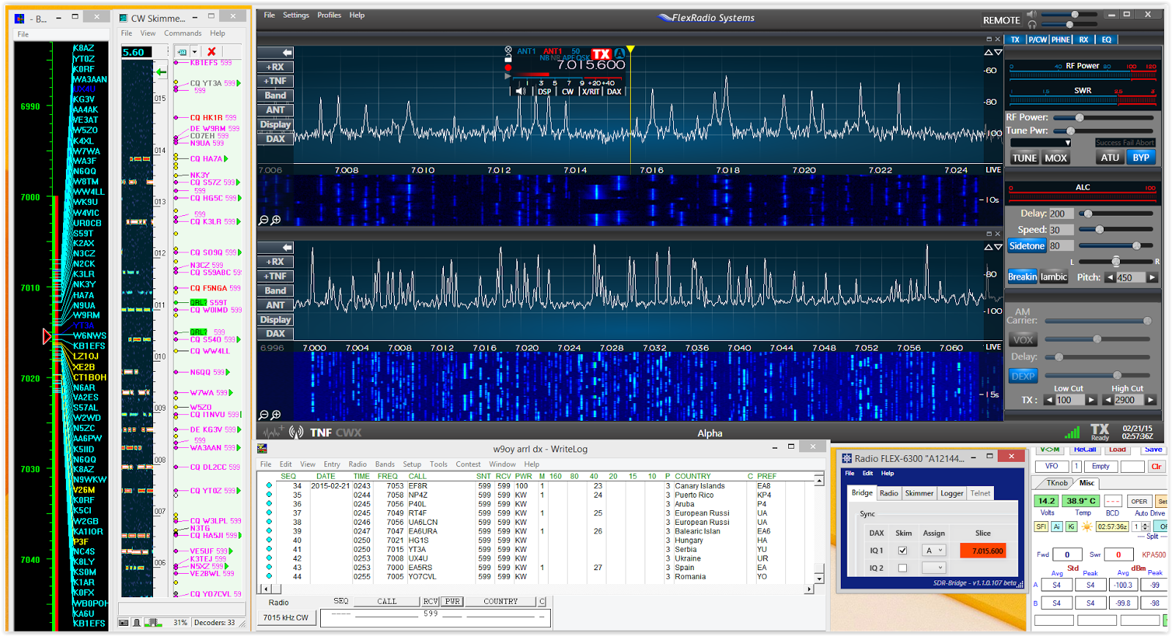This screenshot has width=1172, height=636.
Task: Switch to the Skimmer tab in SDR-Bridge
Action: [x=919, y=493]
